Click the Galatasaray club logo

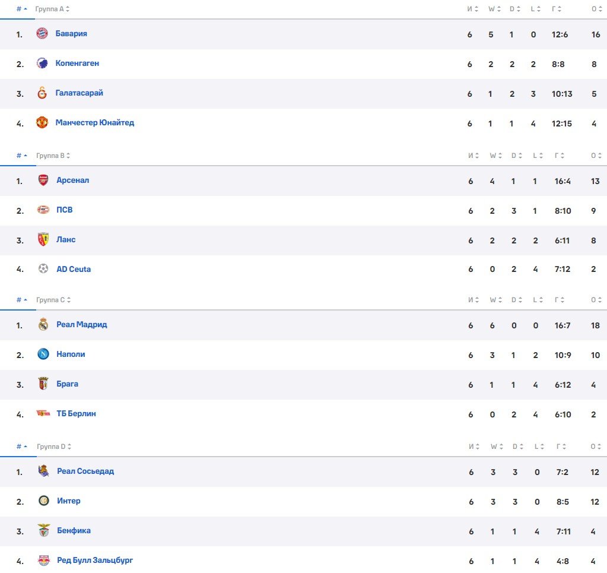(42, 93)
